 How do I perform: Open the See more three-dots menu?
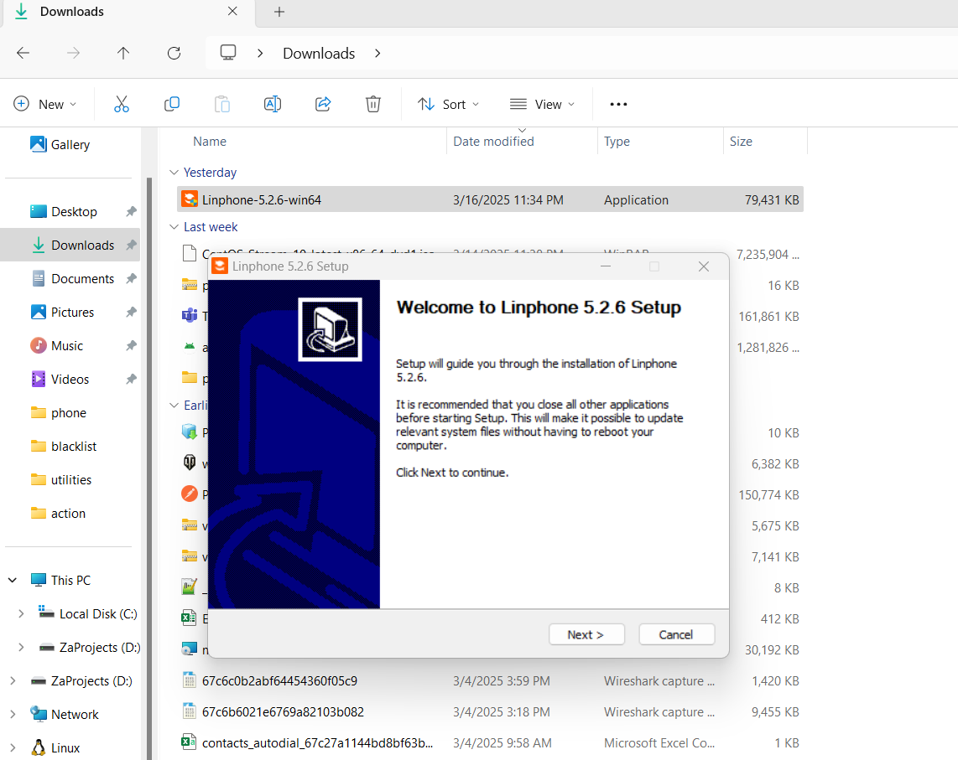pyautogui.click(x=618, y=104)
